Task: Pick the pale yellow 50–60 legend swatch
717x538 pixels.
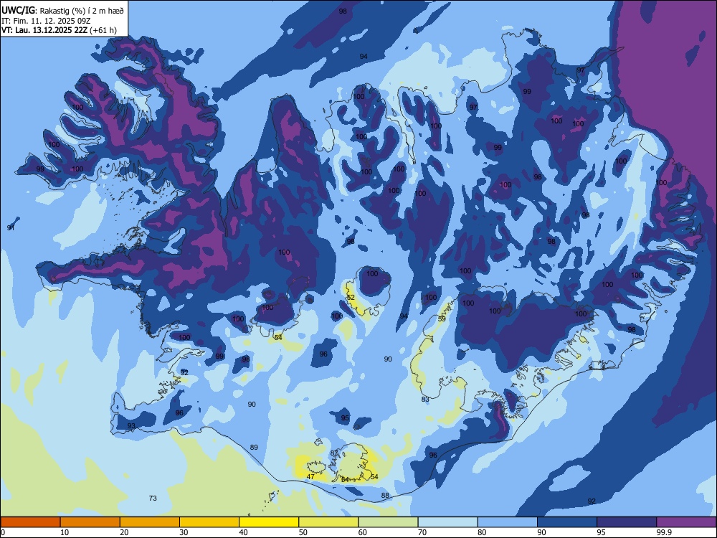Action: click(328, 522)
